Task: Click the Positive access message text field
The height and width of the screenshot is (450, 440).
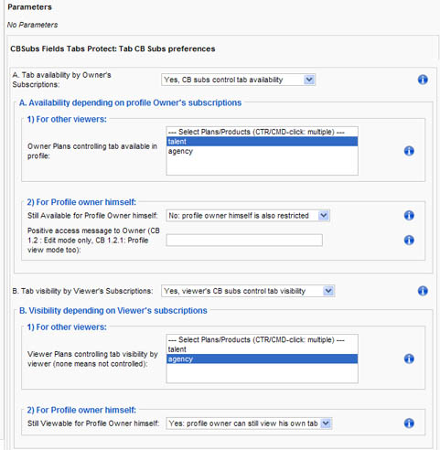Action: 244,241
